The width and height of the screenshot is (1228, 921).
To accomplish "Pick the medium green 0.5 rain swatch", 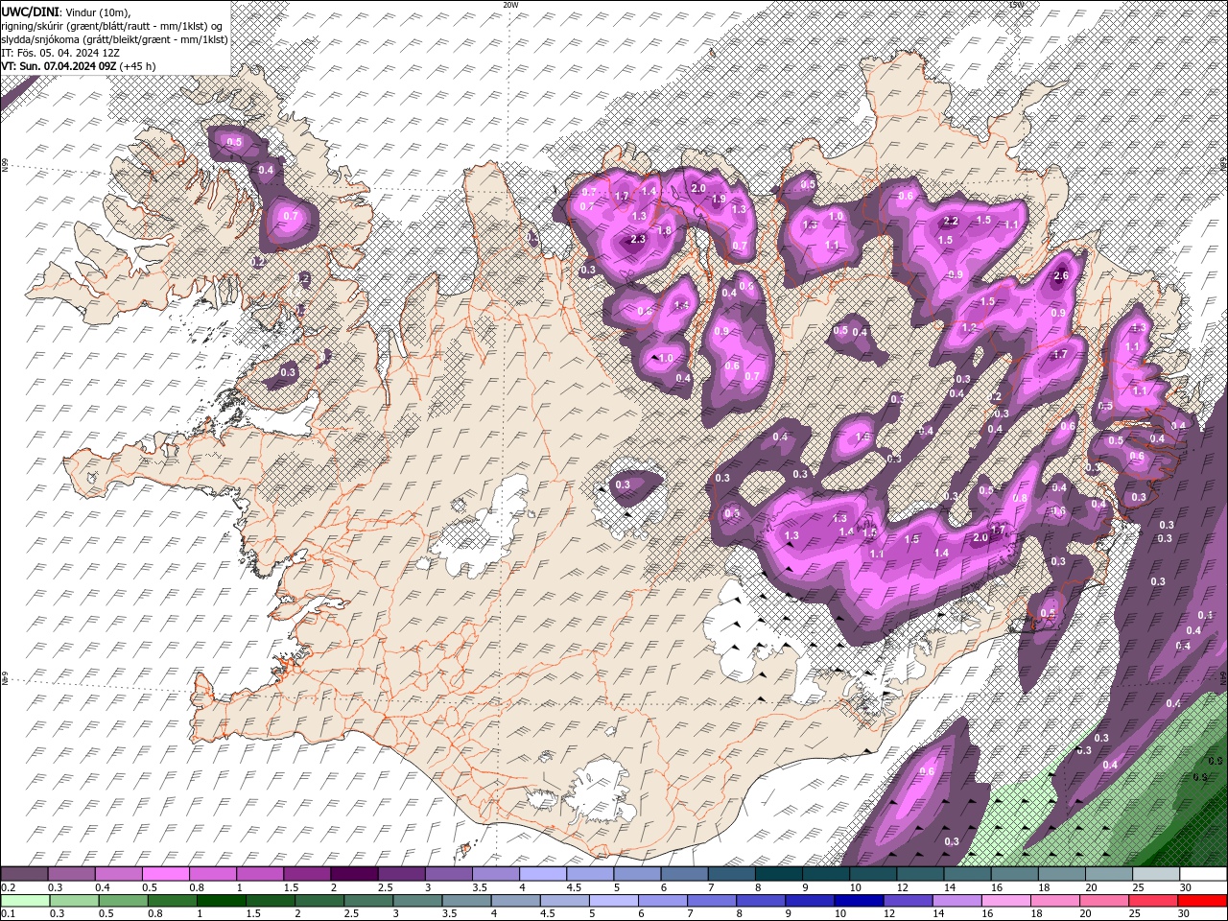I will [x=123, y=900].
